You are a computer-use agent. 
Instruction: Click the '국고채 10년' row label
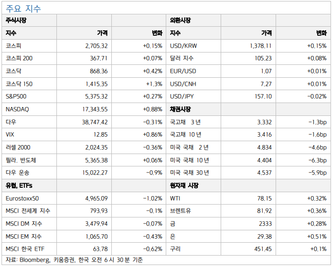(x=186, y=135)
